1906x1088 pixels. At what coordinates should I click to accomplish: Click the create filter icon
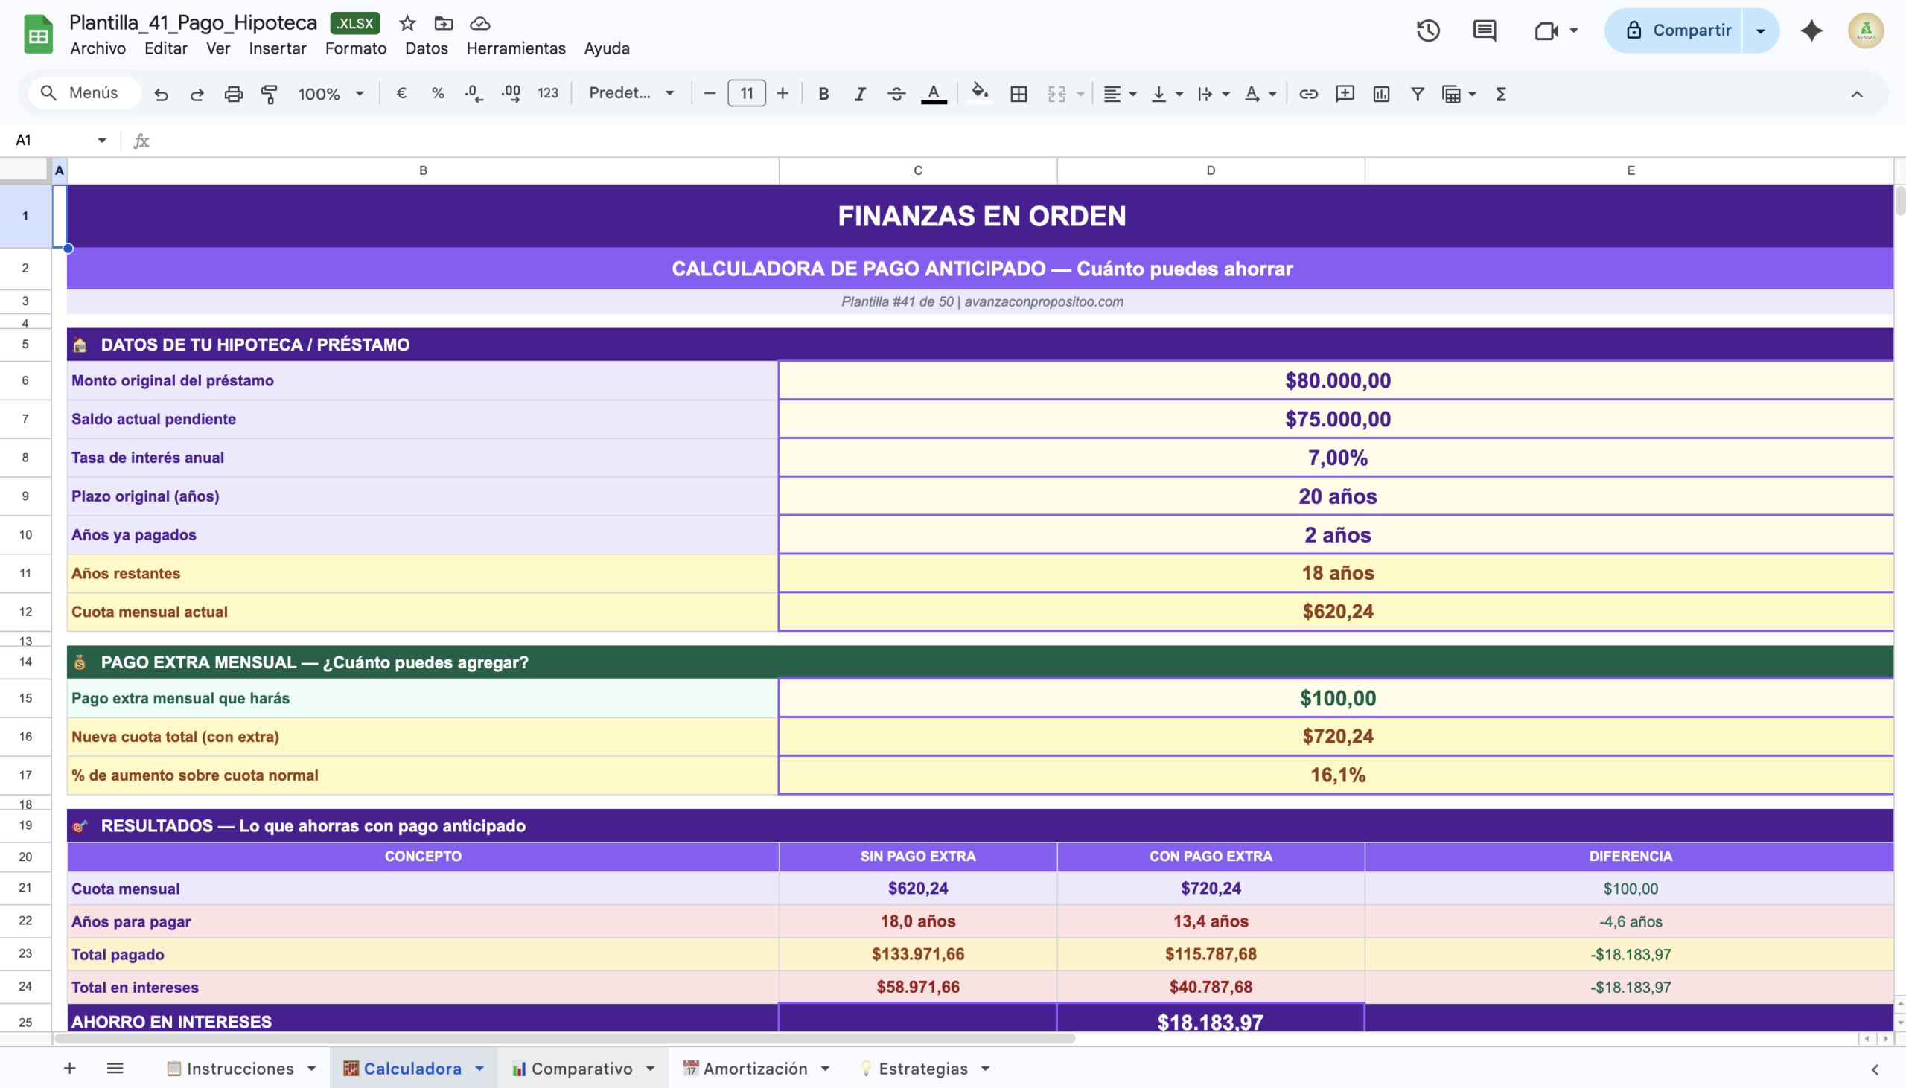coord(1416,95)
